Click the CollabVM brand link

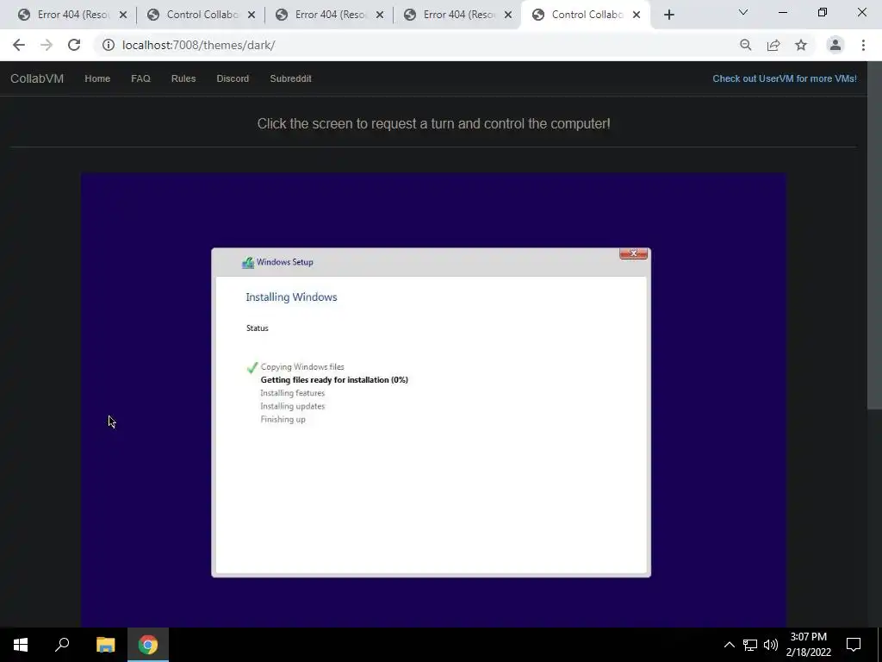[37, 78]
